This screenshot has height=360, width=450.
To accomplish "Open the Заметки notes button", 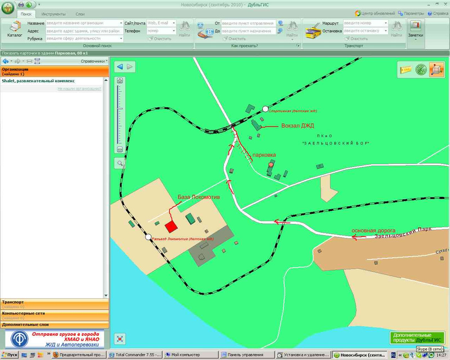I will tap(416, 29).
